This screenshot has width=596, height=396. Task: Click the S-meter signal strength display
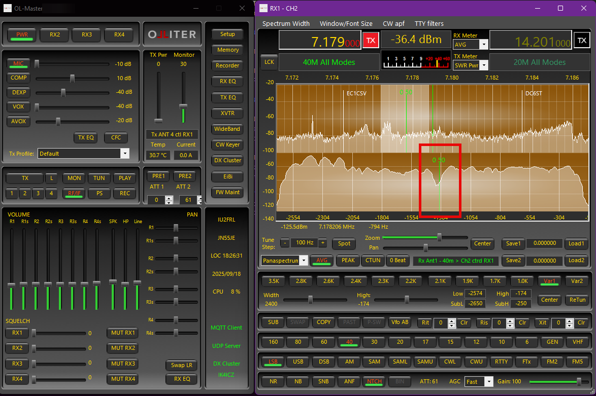click(415, 61)
